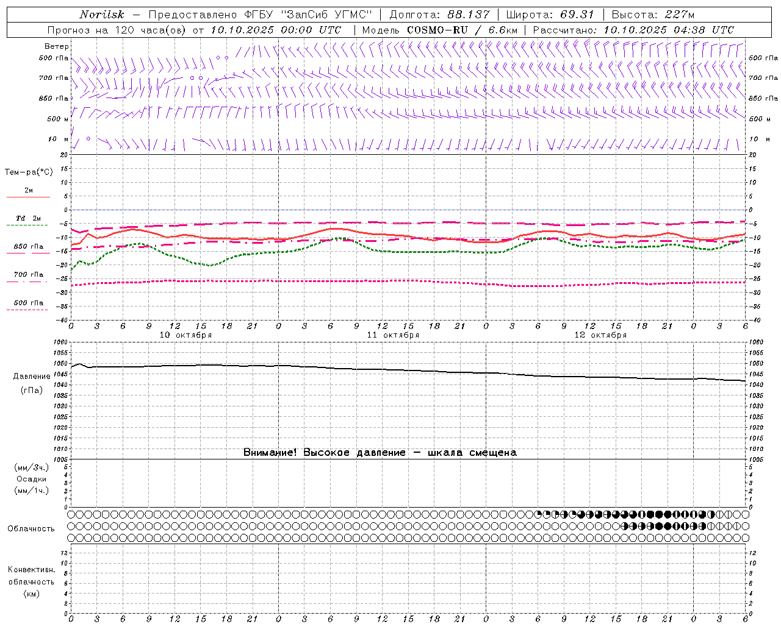Click the '(мм/1ч.)' precipitation unit label
This screenshot has width=781, height=624.
[32, 491]
